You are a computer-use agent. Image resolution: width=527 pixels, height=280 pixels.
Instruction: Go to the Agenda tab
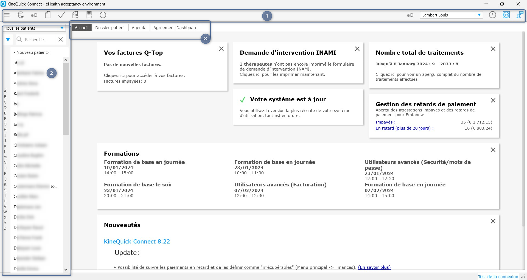pos(139,28)
